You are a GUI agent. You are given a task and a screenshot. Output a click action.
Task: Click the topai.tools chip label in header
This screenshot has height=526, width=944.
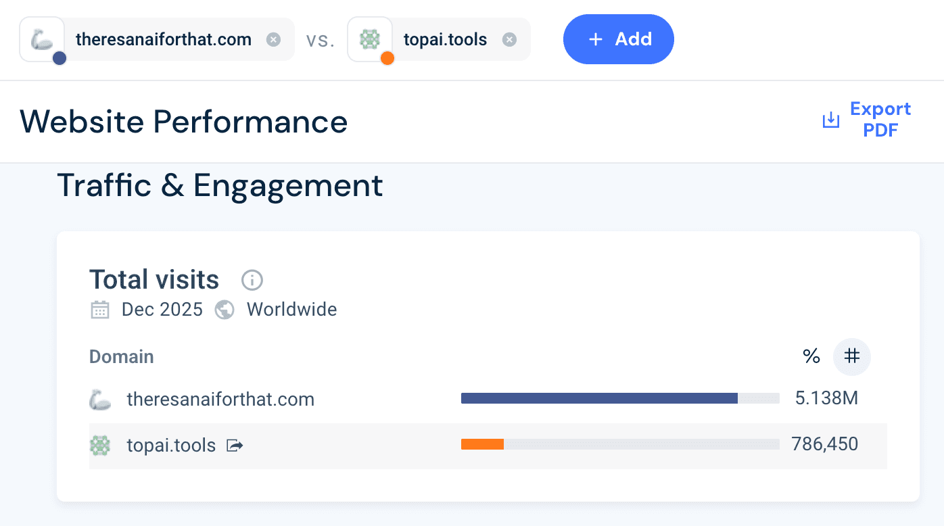(x=446, y=40)
